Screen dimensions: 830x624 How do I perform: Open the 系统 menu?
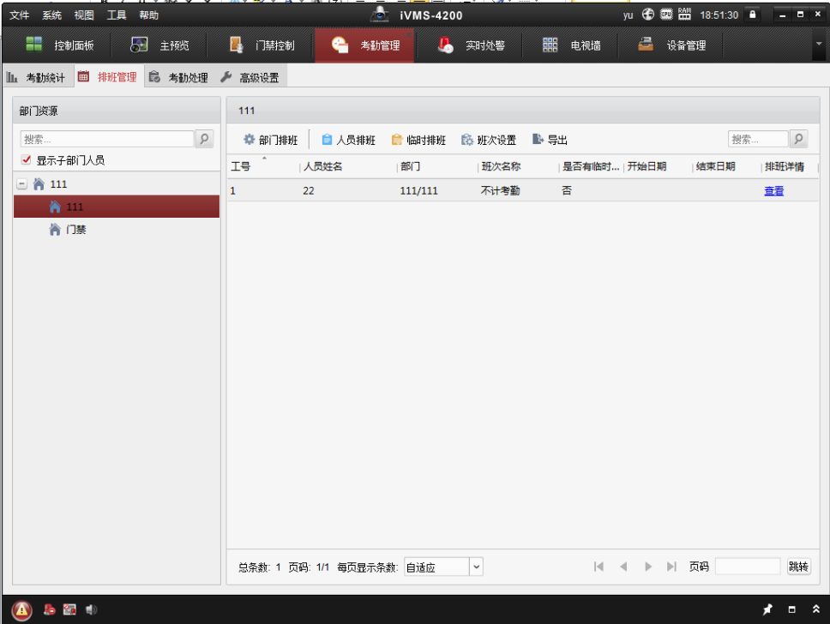(x=51, y=15)
